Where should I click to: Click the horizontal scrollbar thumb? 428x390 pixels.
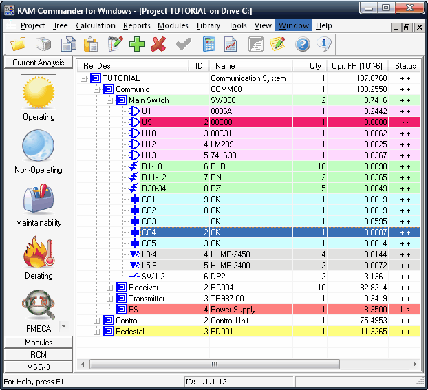coord(215,364)
